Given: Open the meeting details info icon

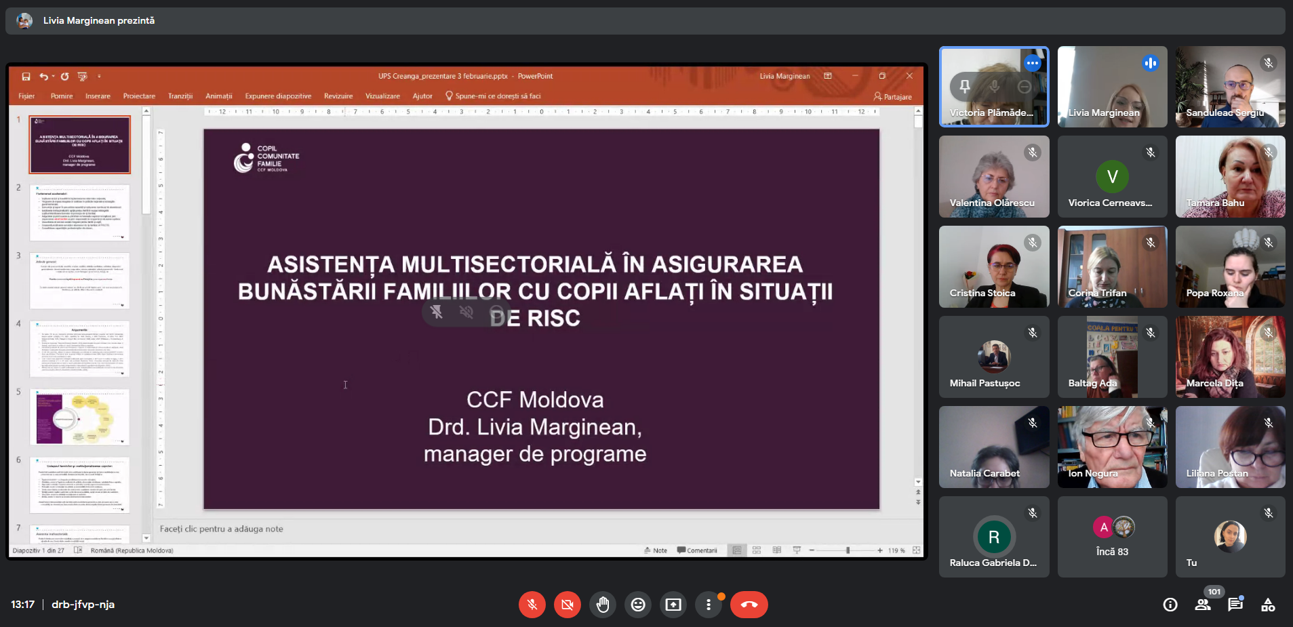Looking at the screenshot, I should (1170, 605).
